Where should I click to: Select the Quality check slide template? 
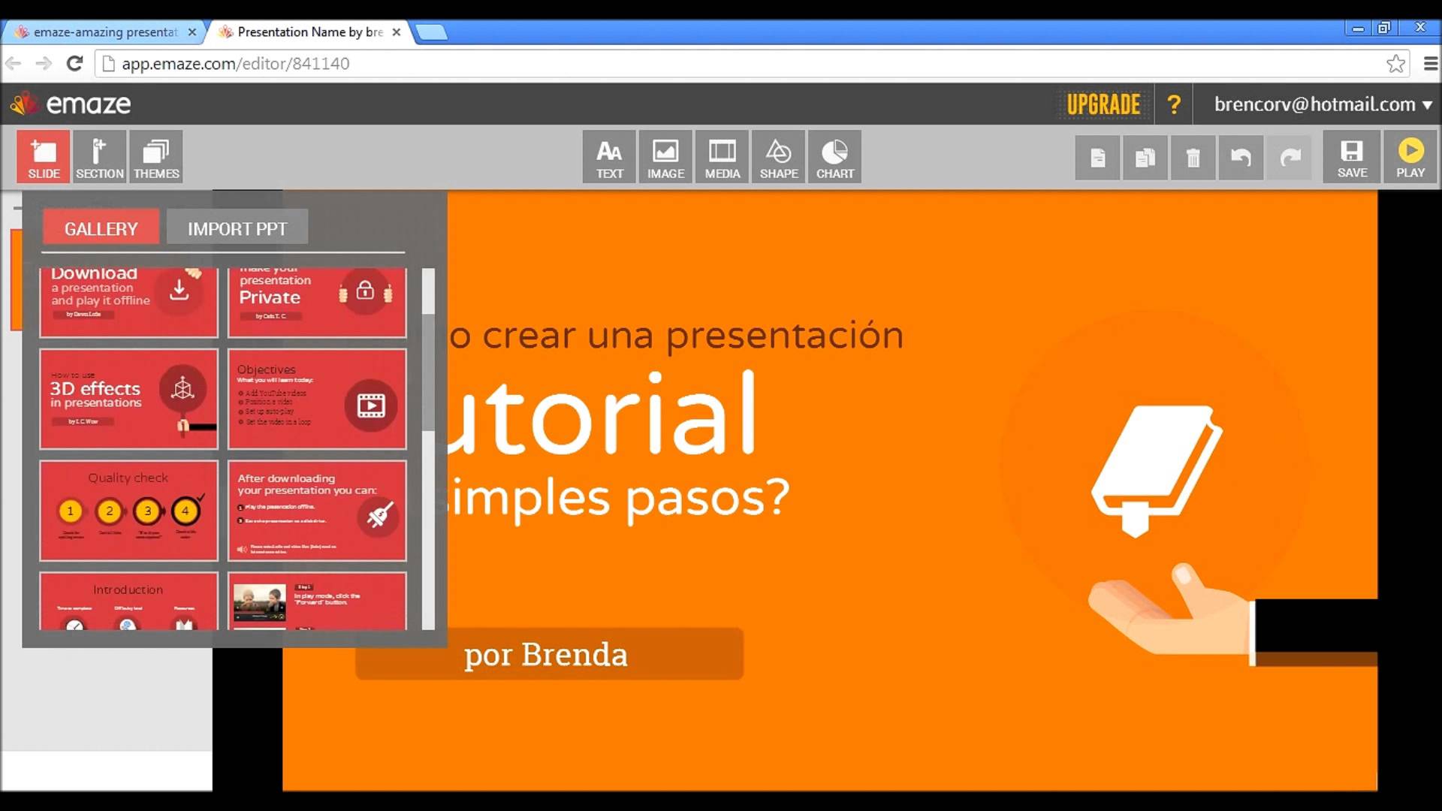point(128,511)
